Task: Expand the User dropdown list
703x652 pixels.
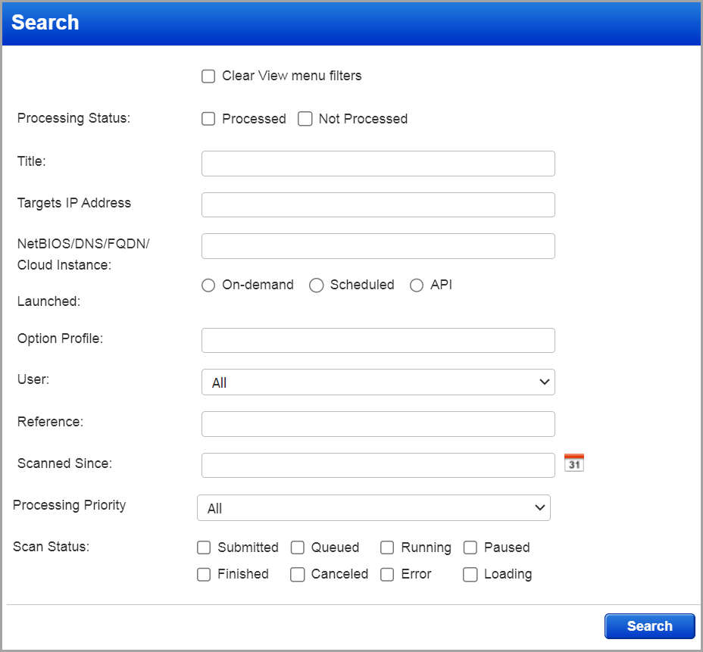Action: coord(378,382)
